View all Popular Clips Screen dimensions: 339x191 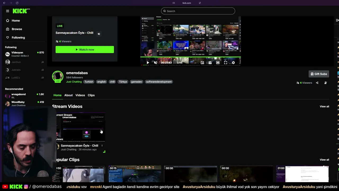tap(324, 160)
